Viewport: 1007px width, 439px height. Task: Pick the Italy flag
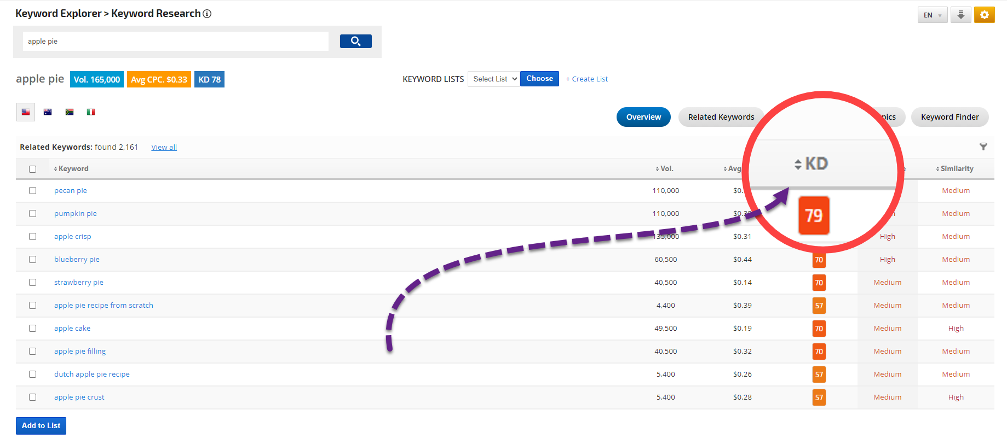point(91,112)
